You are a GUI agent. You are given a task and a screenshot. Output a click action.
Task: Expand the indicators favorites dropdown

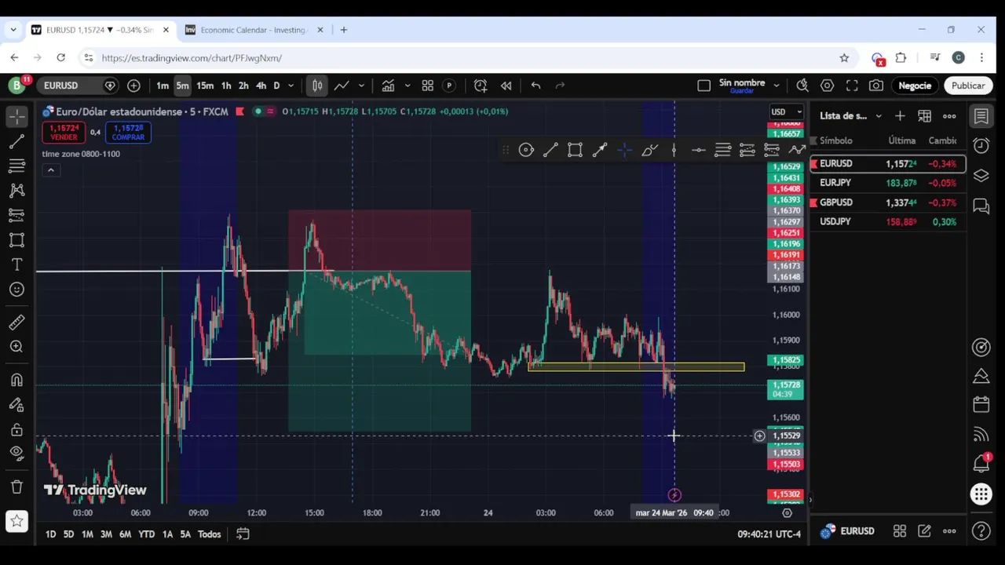coord(407,86)
